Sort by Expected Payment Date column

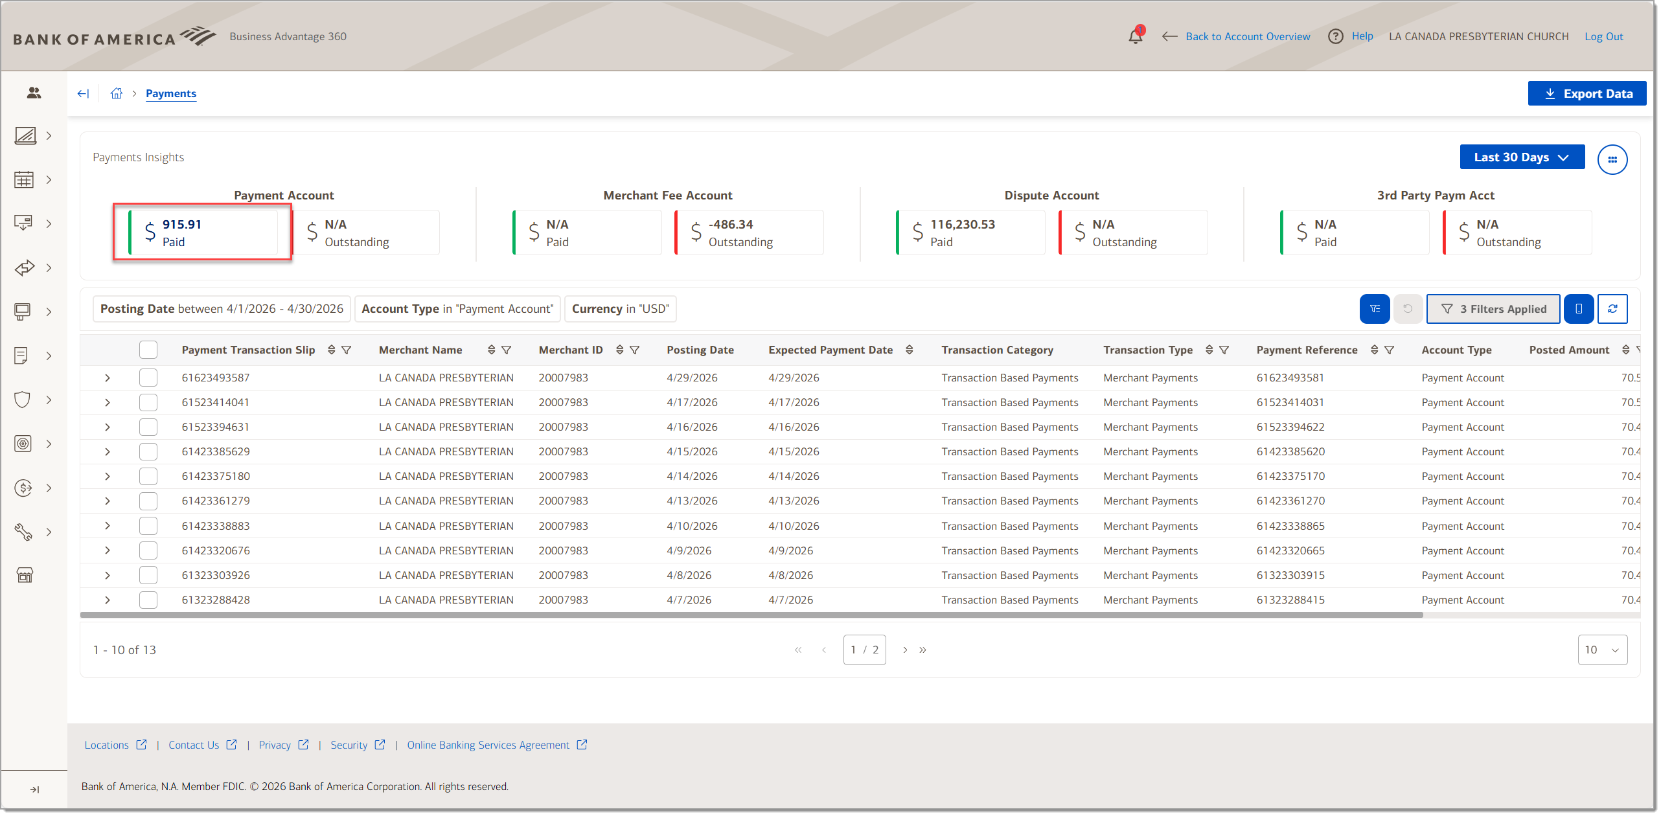(x=909, y=350)
